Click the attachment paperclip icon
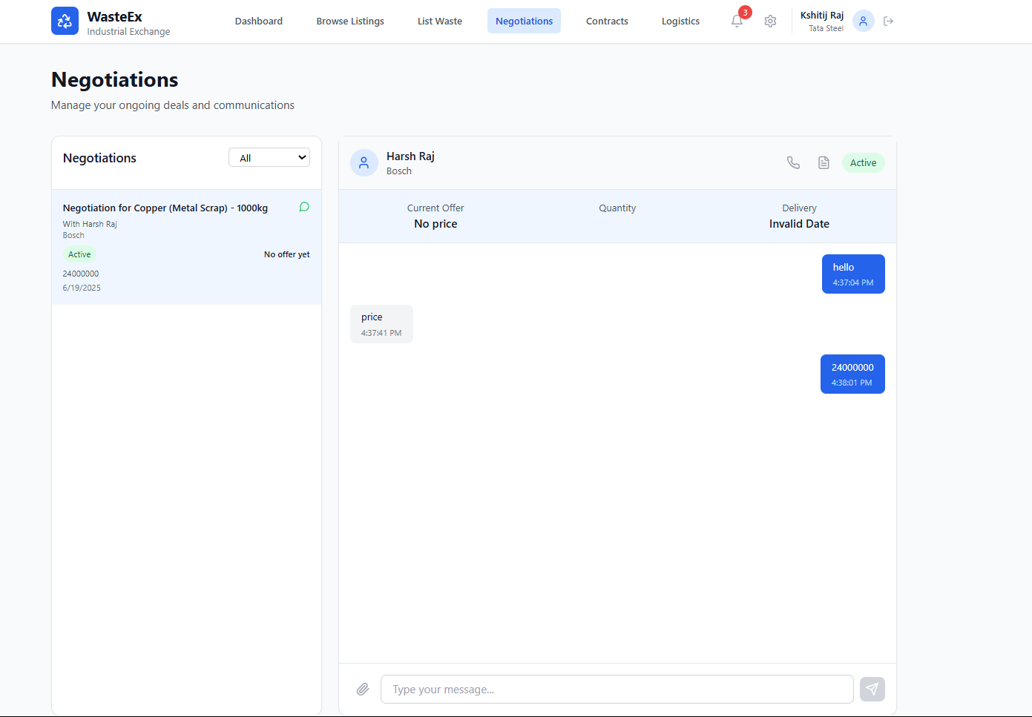 (363, 689)
